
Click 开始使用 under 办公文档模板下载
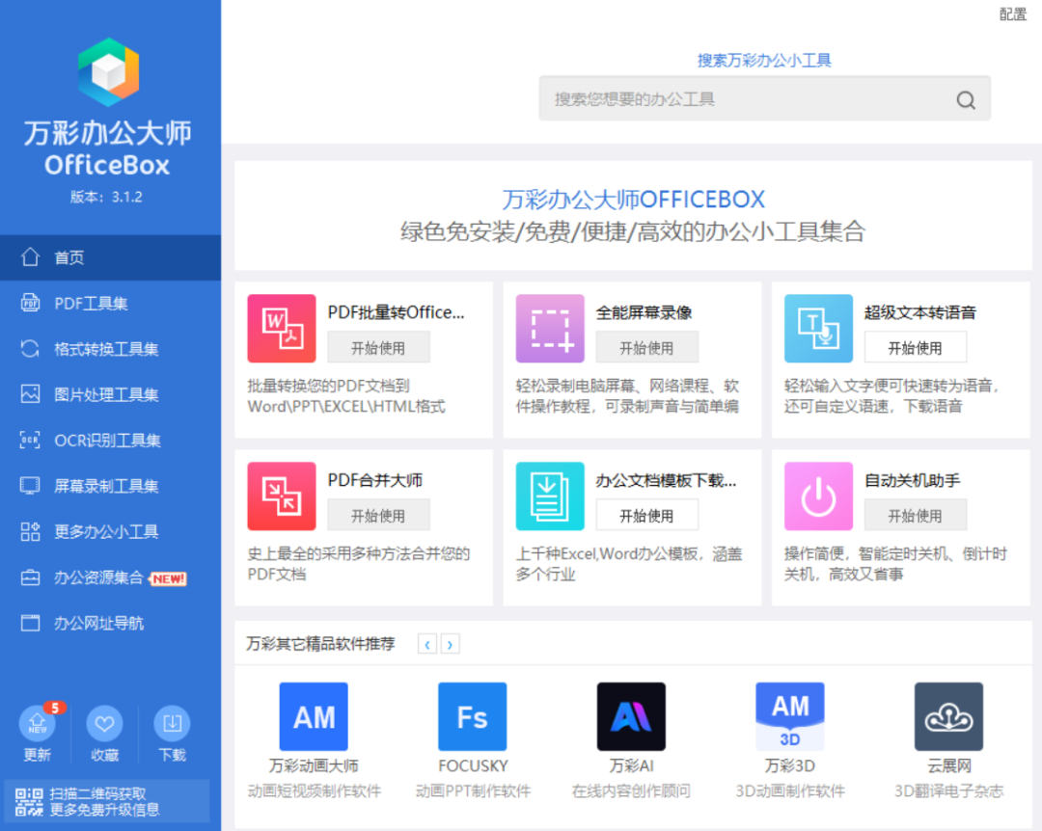tap(646, 516)
